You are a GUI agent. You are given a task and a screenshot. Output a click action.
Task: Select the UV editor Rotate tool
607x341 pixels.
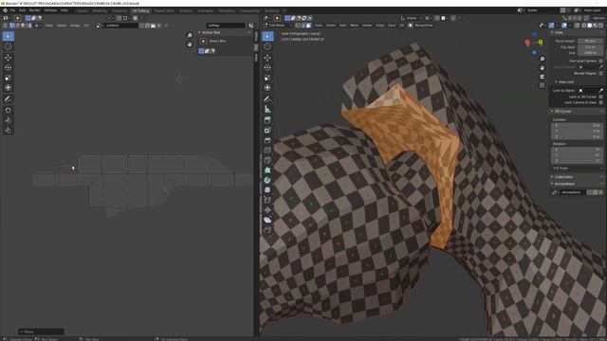[9, 67]
